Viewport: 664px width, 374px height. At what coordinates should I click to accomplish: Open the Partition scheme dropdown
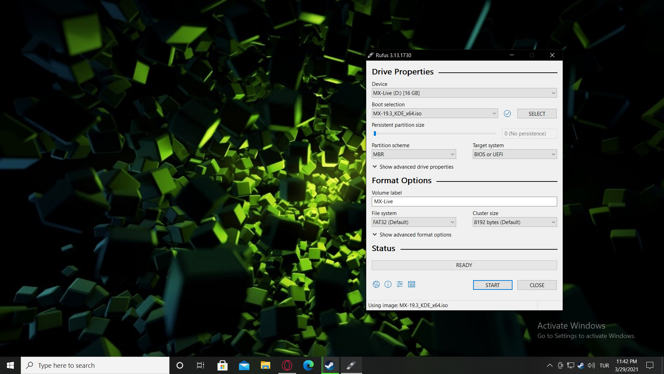(414, 154)
